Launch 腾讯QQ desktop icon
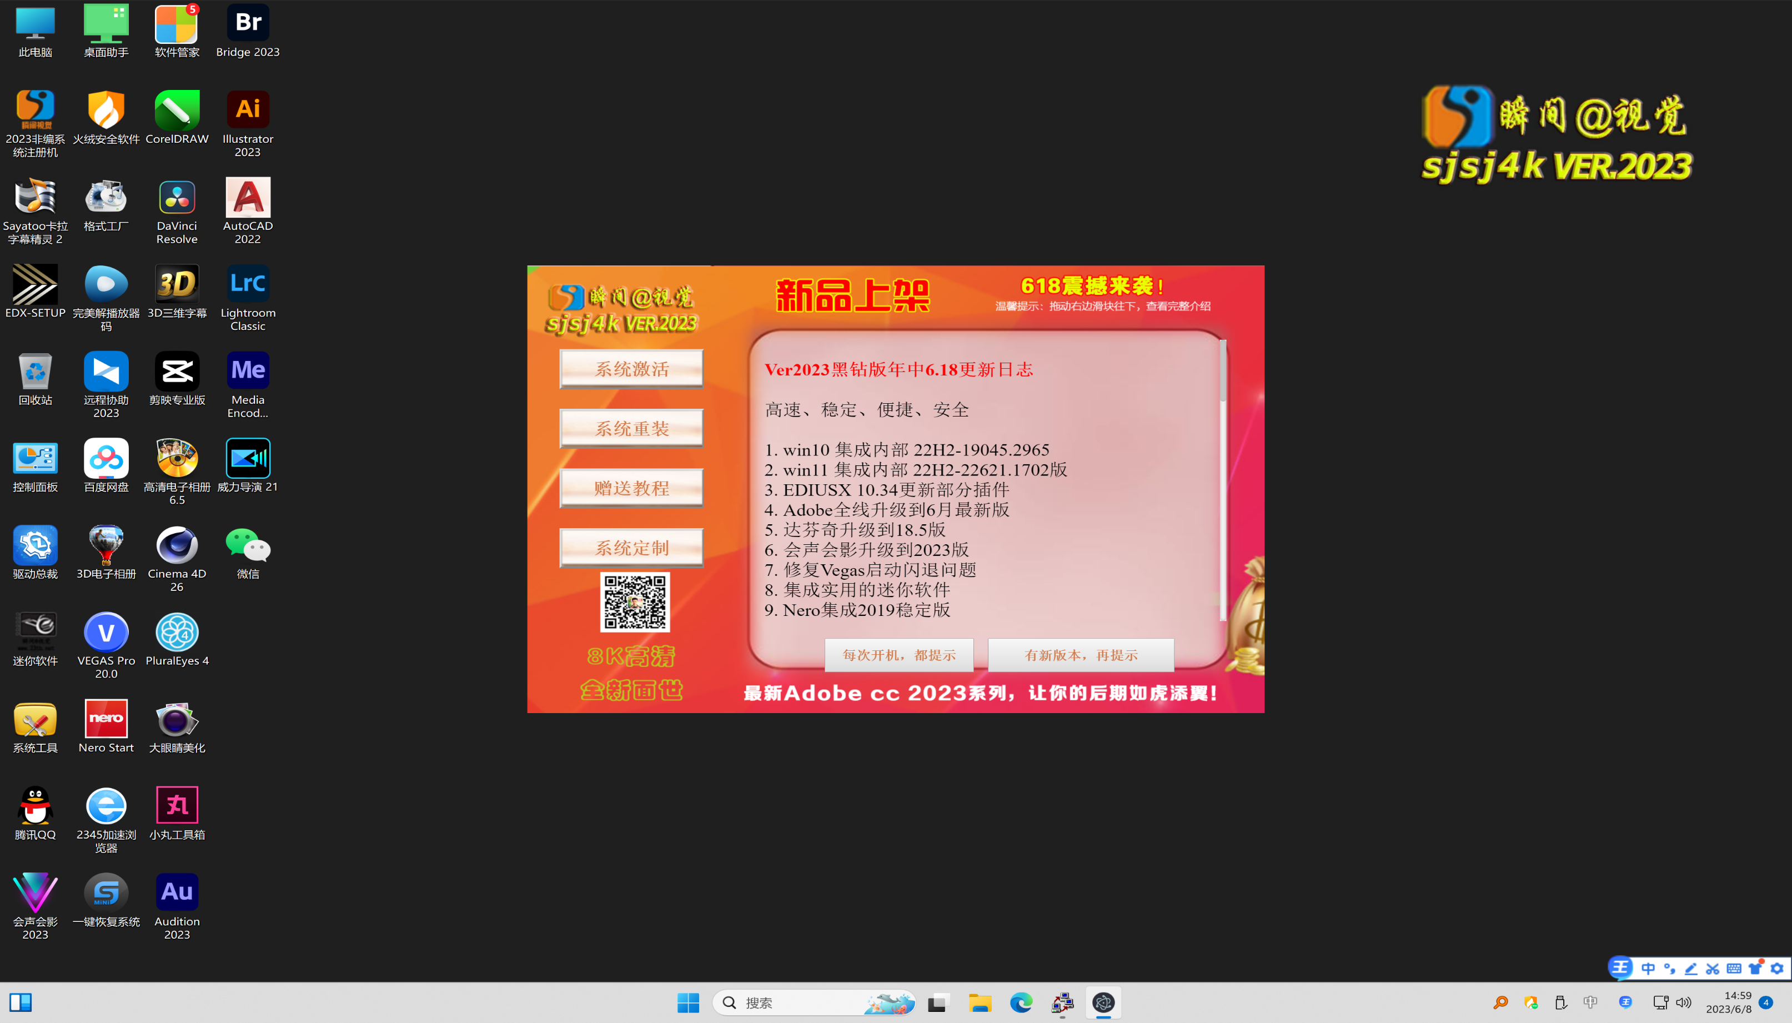This screenshot has width=1792, height=1023. point(35,814)
